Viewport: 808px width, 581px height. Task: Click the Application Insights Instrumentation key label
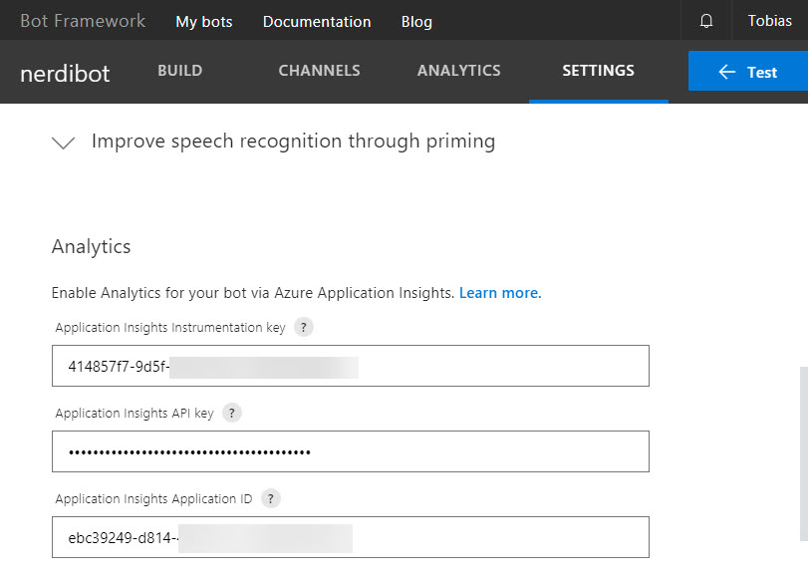point(170,327)
